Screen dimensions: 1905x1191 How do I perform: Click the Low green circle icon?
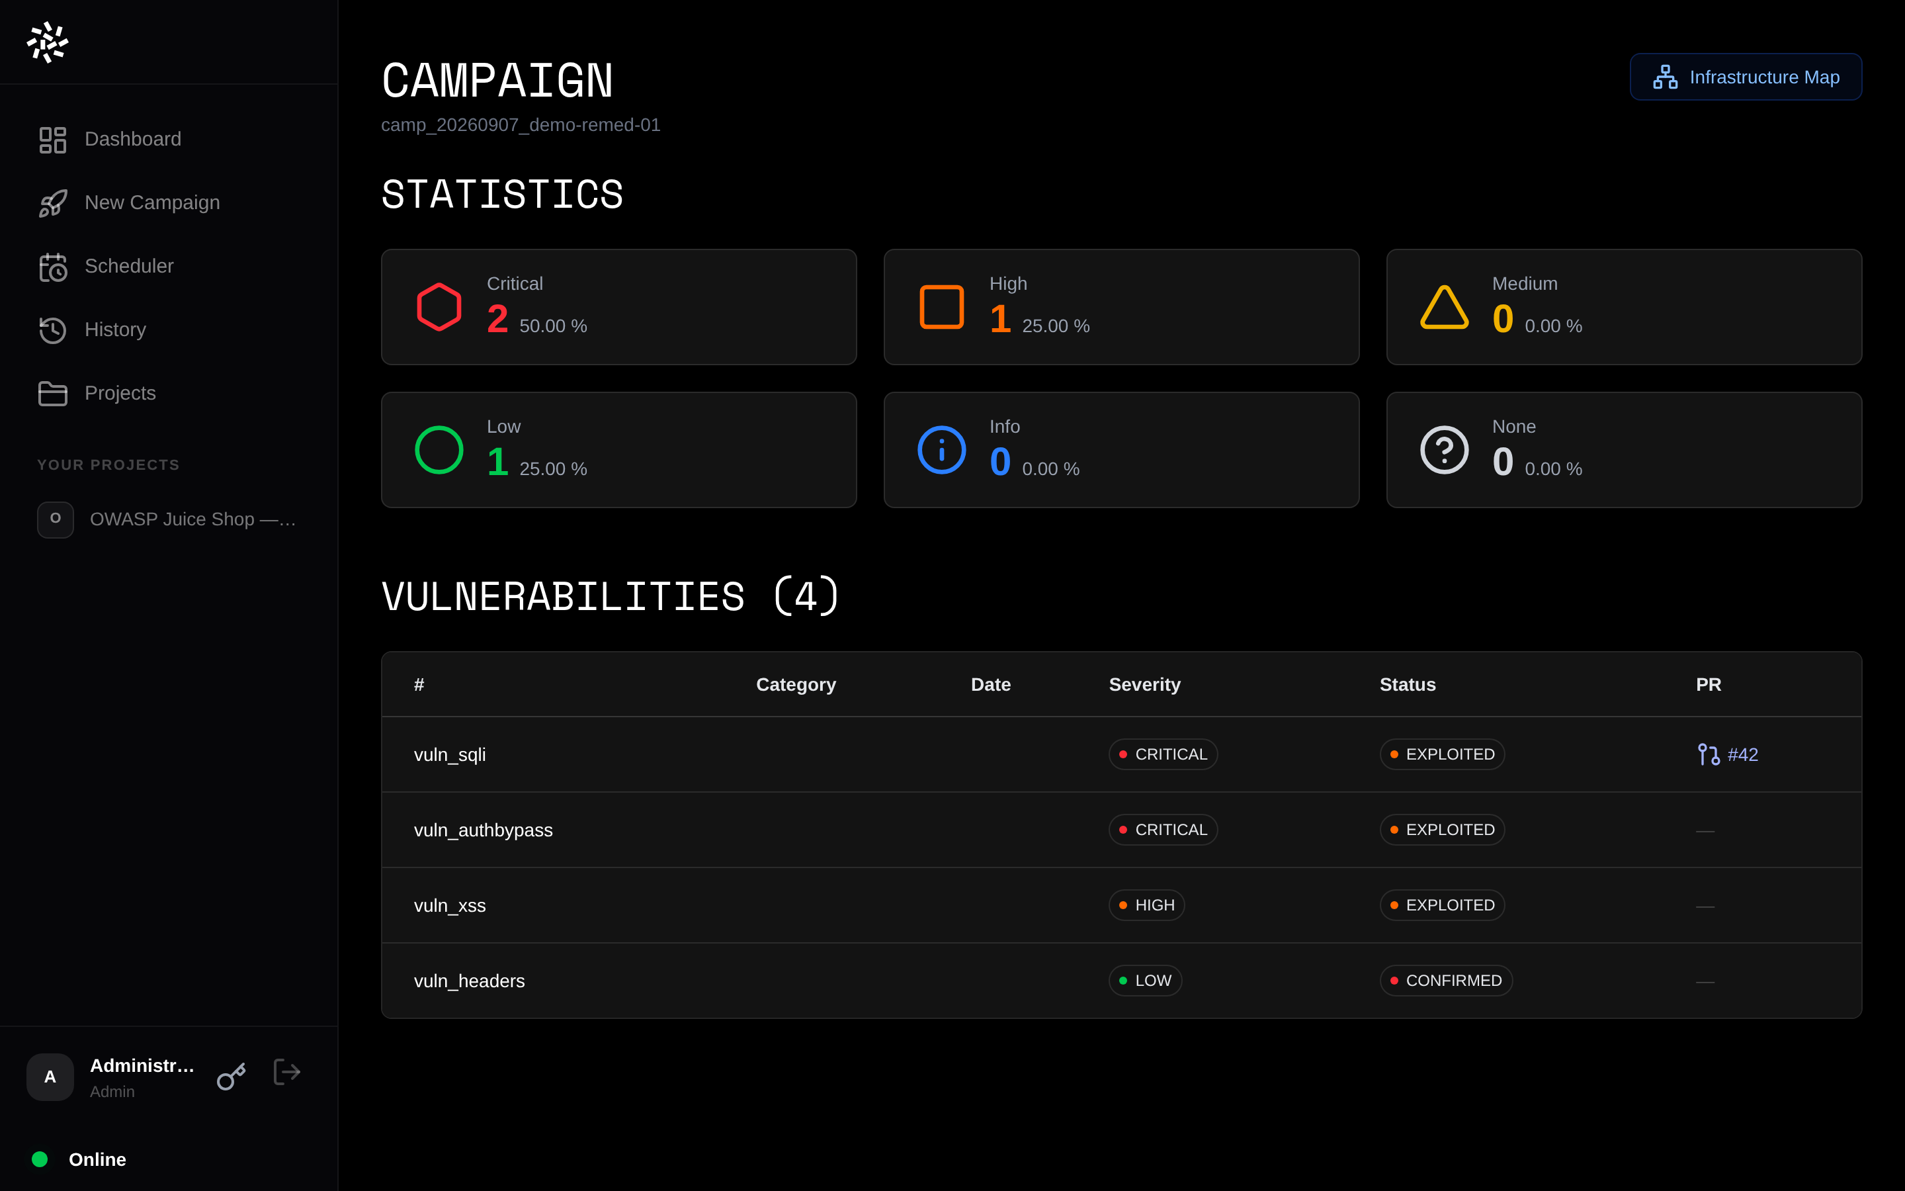tap(439, 450)
